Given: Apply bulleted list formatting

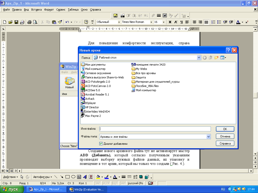Looking at the screenshot, I should pyautogui.click(x=219, y=22).
